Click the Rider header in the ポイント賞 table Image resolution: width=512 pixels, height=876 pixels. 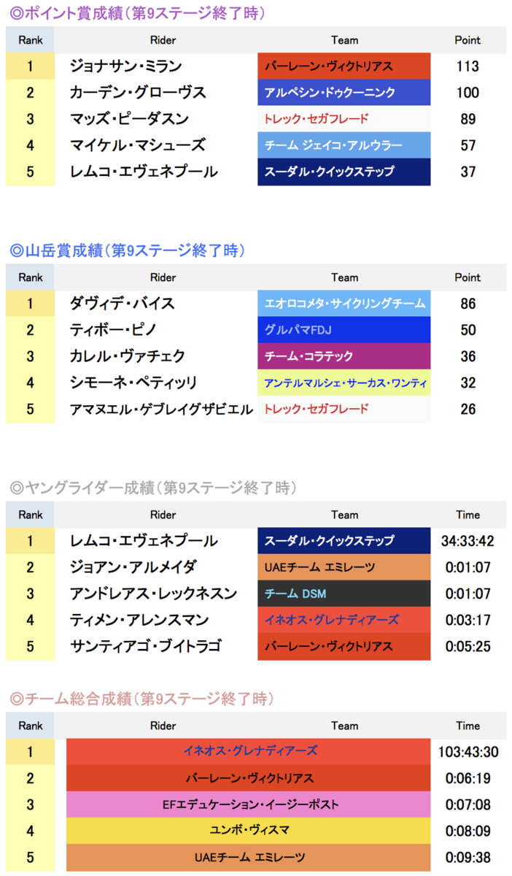point(163,40)
